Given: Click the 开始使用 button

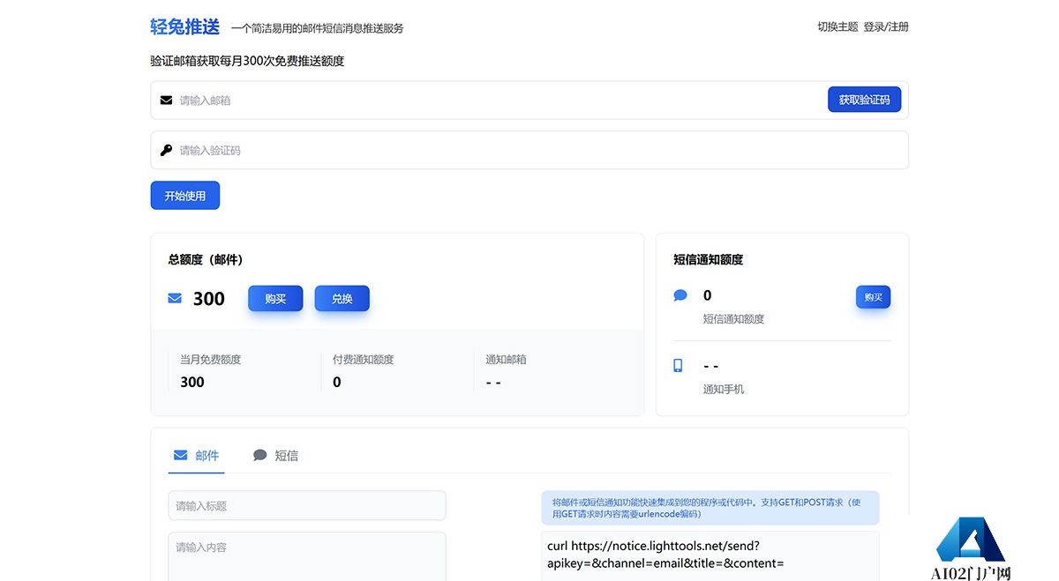Looking at the screenshot, I should pos(184,196).
